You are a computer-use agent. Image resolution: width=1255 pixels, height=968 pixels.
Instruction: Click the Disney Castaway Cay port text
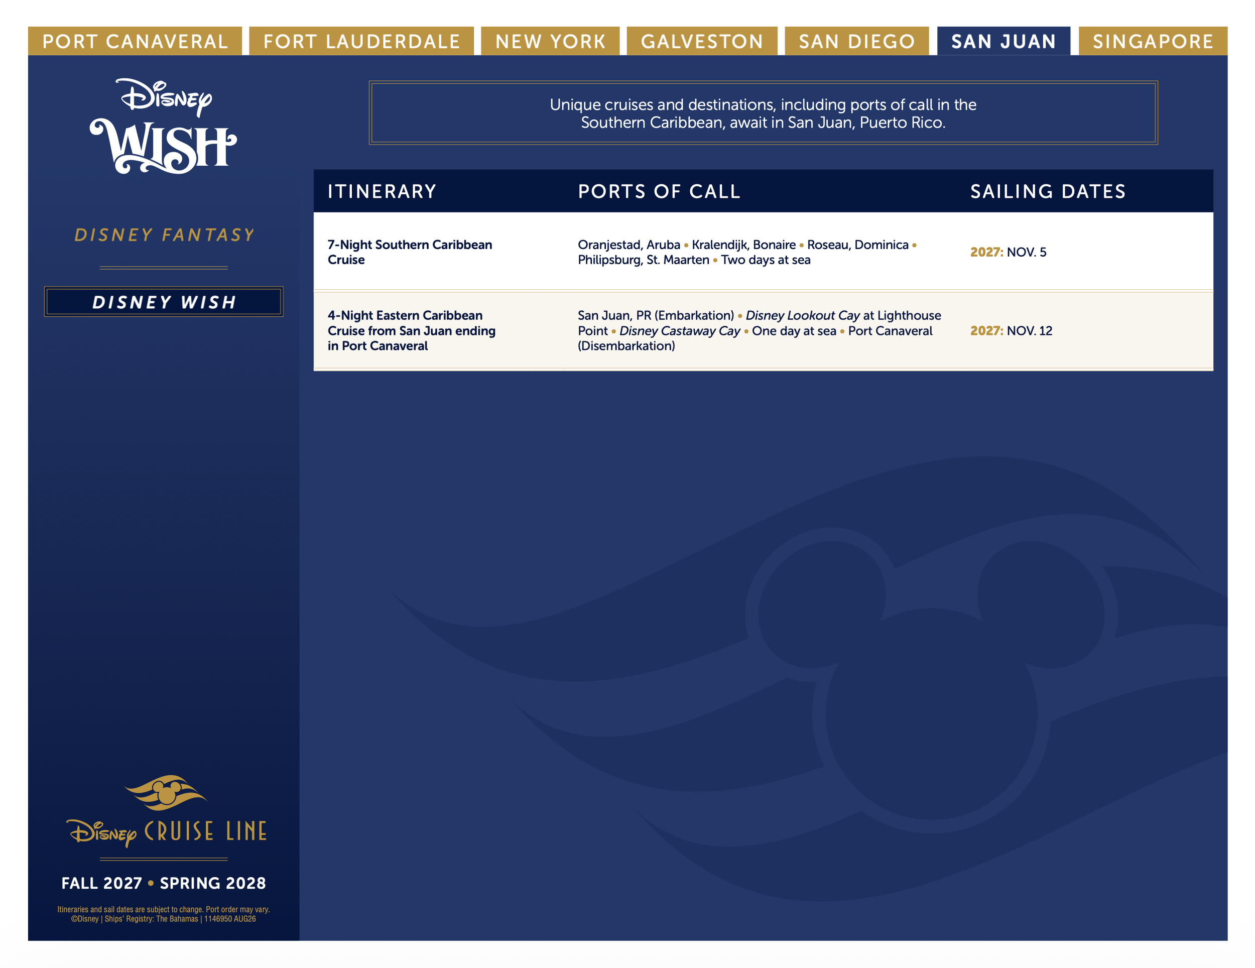point(679,330)
